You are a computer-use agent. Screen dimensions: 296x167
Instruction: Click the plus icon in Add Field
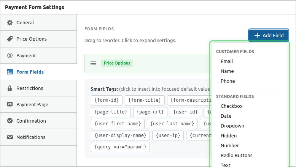(x=257, y=35)
